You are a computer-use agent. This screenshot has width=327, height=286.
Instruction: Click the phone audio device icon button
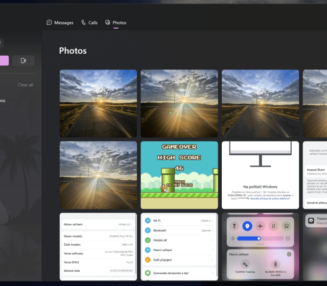click(23, 61)
